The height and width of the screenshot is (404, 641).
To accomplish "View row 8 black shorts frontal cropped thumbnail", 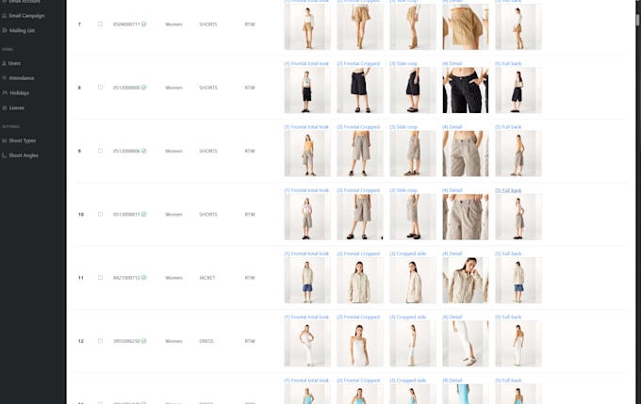I will coord(360,90).
